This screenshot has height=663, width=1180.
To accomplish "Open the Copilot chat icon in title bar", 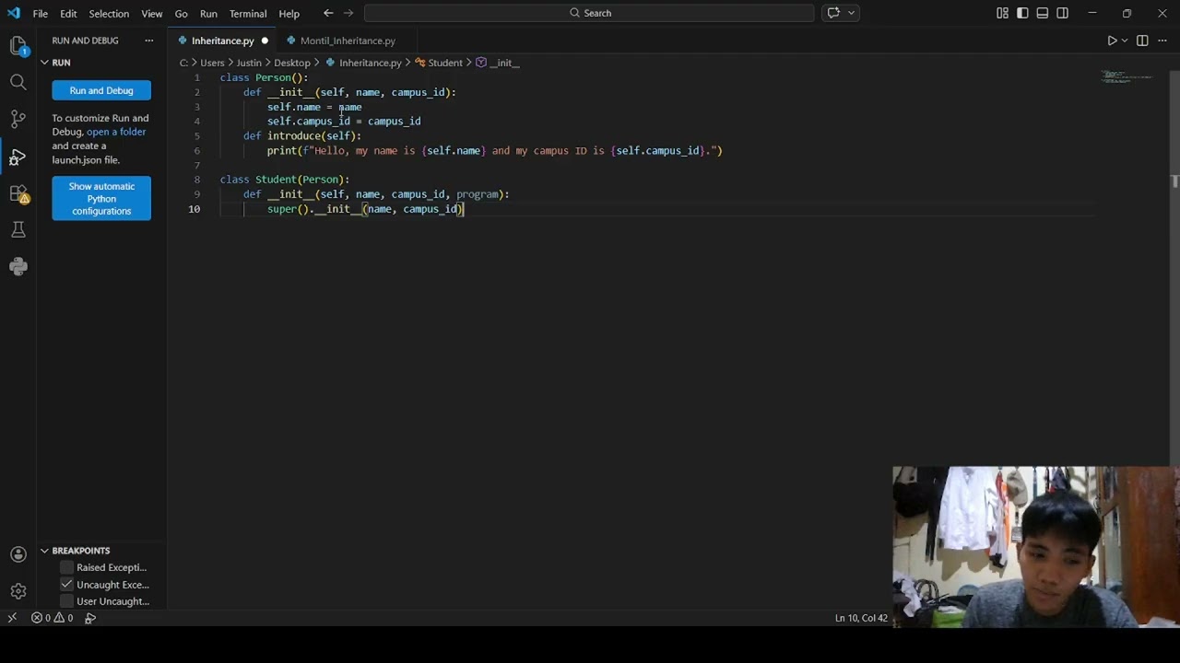I will (x=833, y=13).
